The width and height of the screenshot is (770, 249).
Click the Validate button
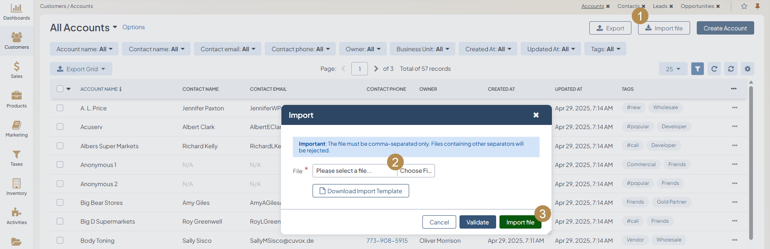coord(477,222)
